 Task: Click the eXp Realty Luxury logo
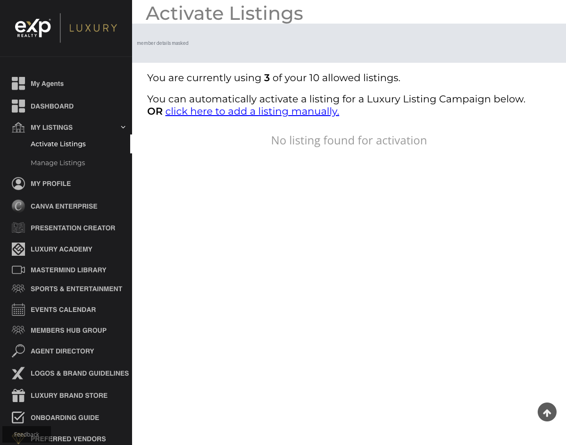pyautogui.click(x=66, y=28)
